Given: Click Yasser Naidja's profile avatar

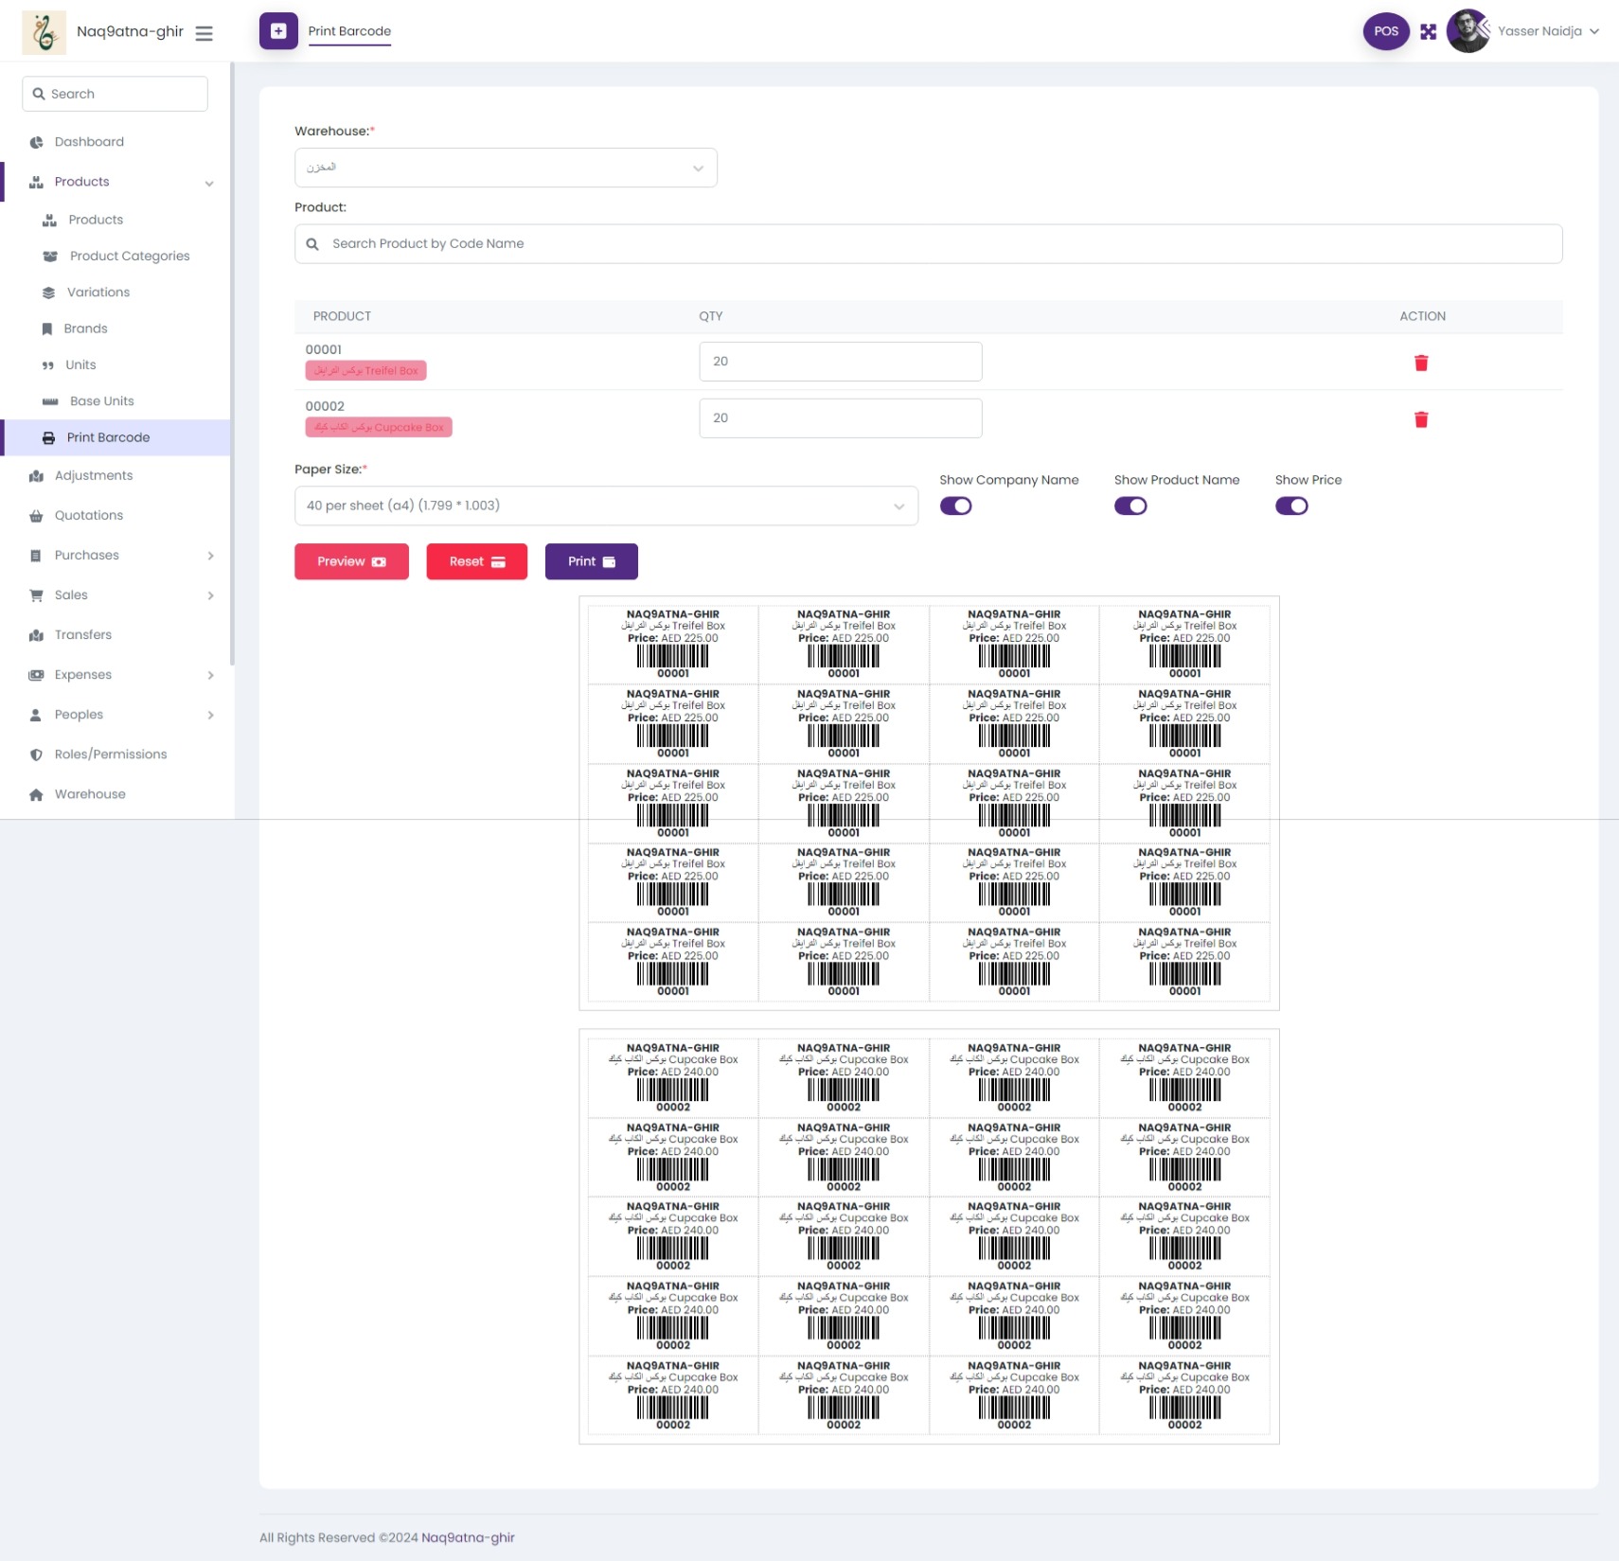Looking at the screenshot, I should 1467,31.
